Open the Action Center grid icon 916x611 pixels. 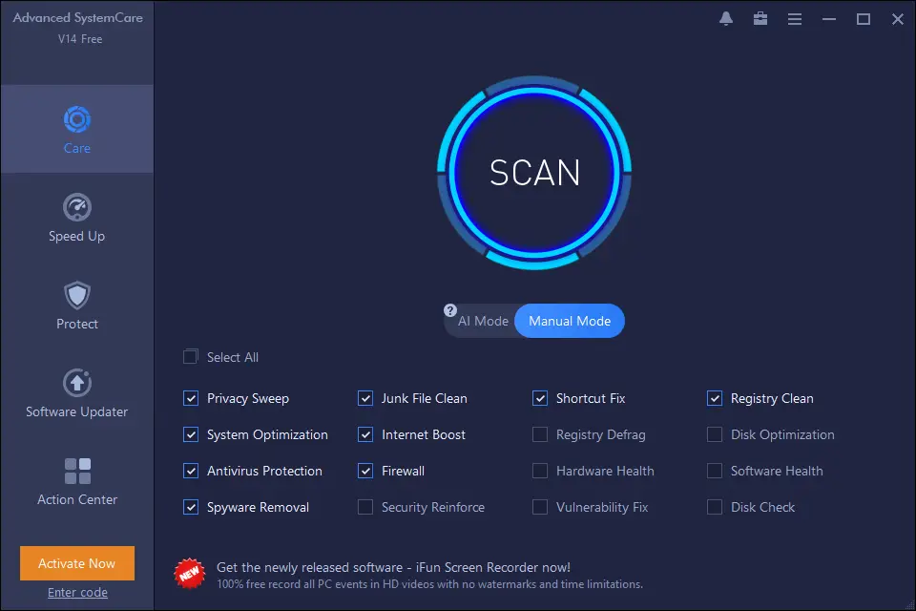77,472
